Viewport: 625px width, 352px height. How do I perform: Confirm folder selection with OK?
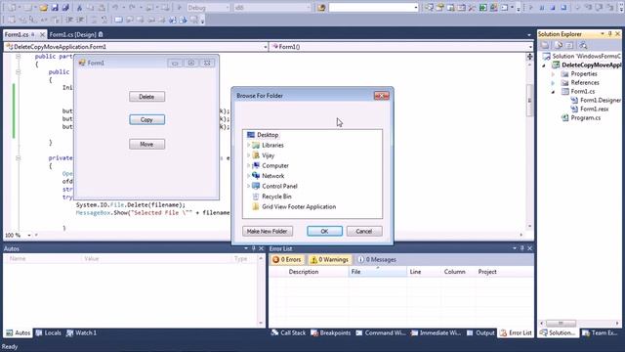pos(324,231)
